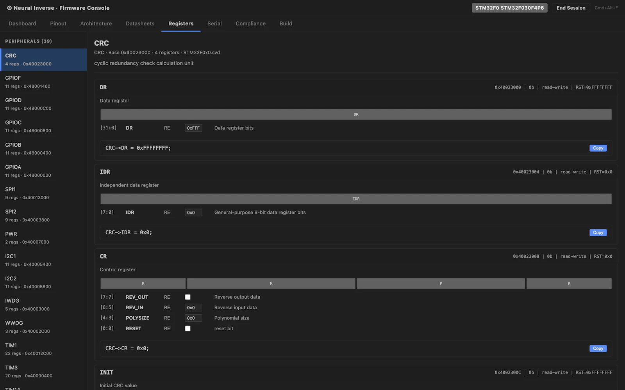
Task: Click the CRC->CR = 0x0; code text
Action: point(127,349)
